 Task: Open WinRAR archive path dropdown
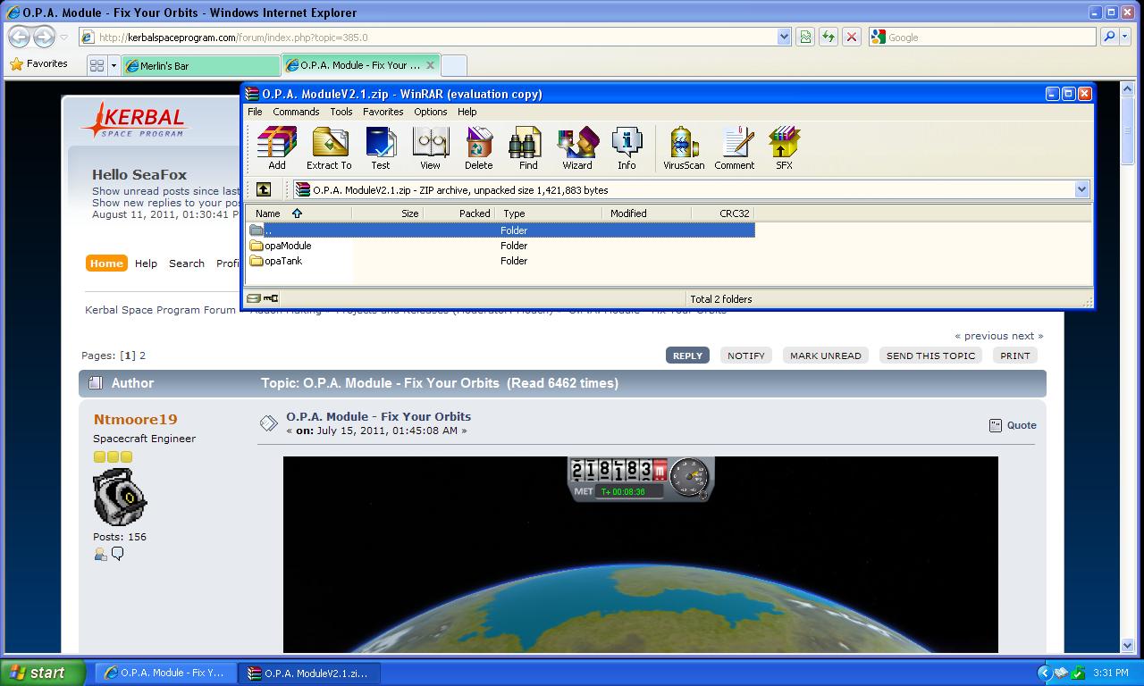pyautogui.click(x=1081, y=189)
